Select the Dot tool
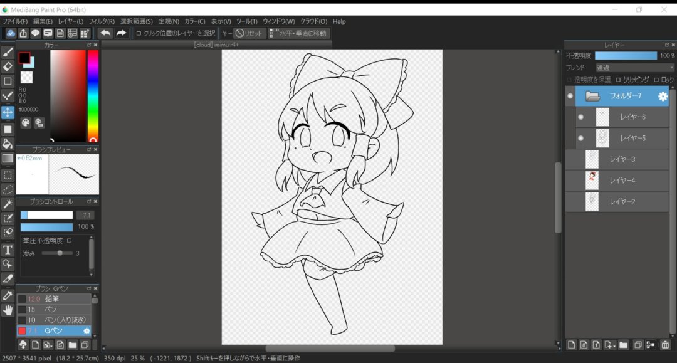677x363 pixels. (8, 96)
